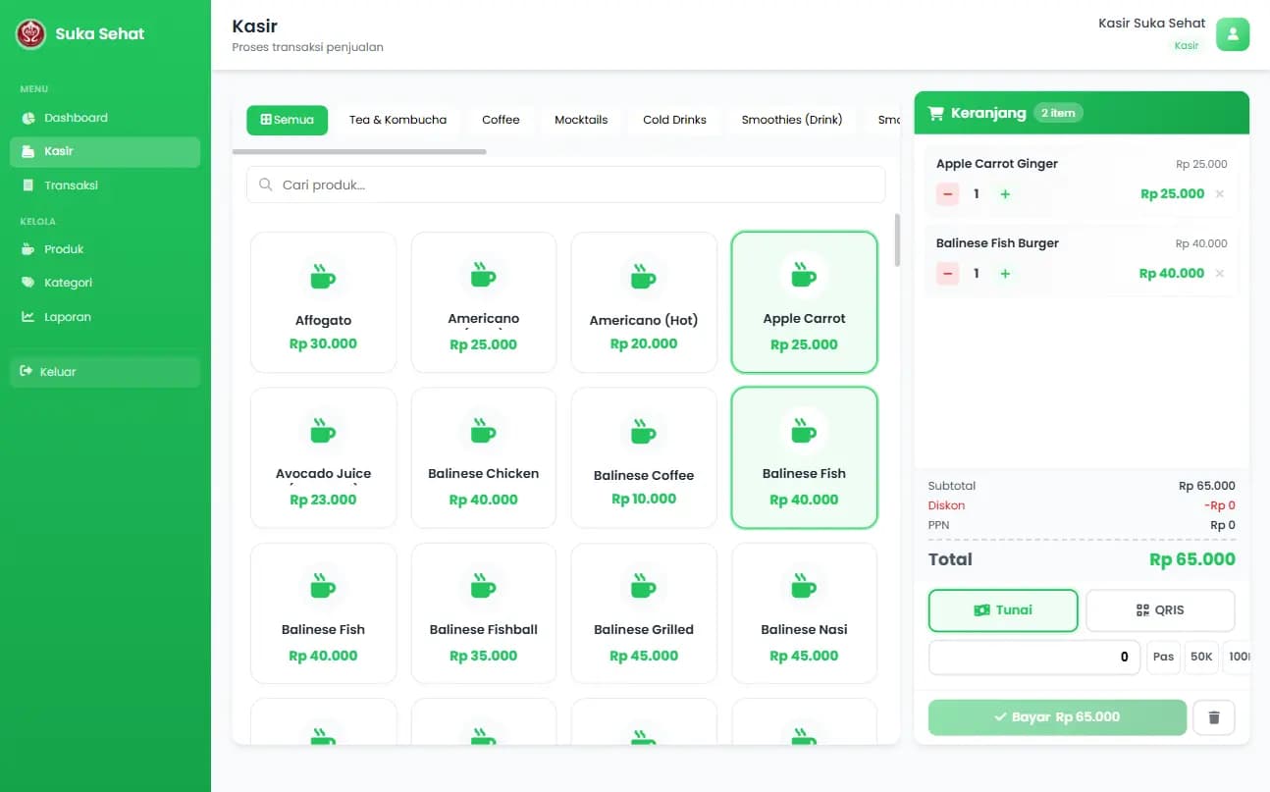Remove Apple Carrot Ginger with the x icon
Image resolution: width=1270 pixels, height=792 pixels.
(x=1219, y=194)
